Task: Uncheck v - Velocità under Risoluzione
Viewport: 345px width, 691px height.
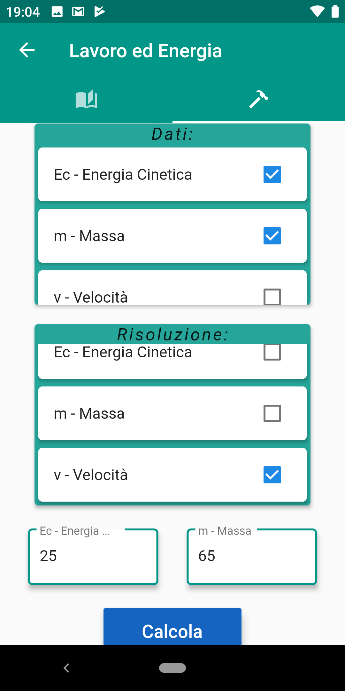Action: coord(272,475)
